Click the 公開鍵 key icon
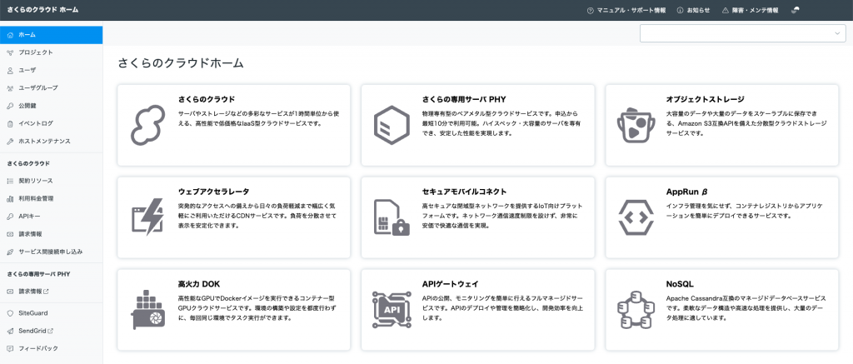This screenshot has width=853, height=364. pos(10,106)
